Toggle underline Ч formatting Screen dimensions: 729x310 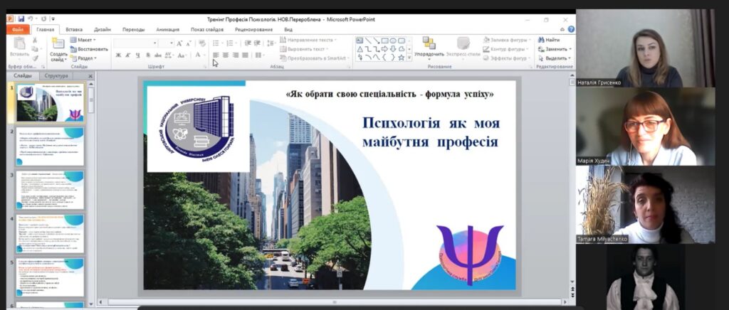(137, 55)
